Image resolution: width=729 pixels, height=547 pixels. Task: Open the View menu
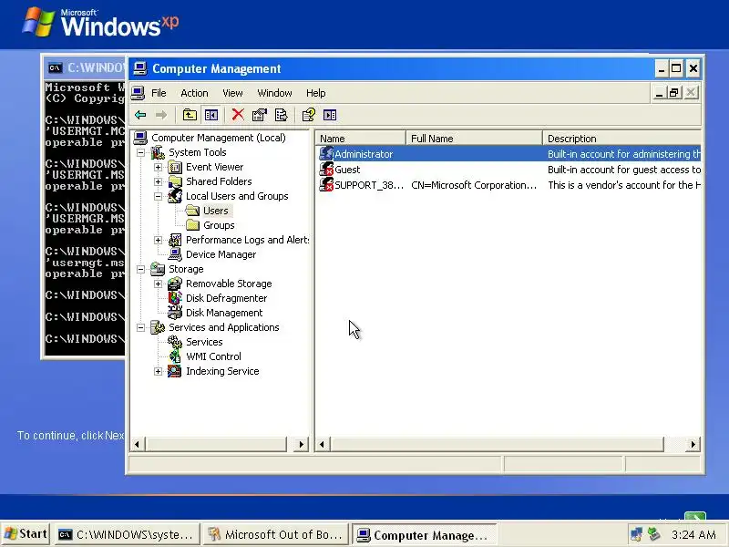(x=232, y=93)
